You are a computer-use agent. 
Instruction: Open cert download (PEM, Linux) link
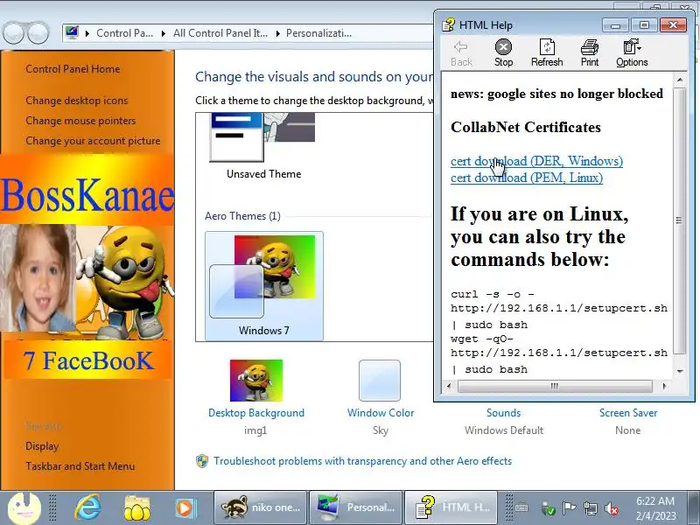(x=527, y=178)
